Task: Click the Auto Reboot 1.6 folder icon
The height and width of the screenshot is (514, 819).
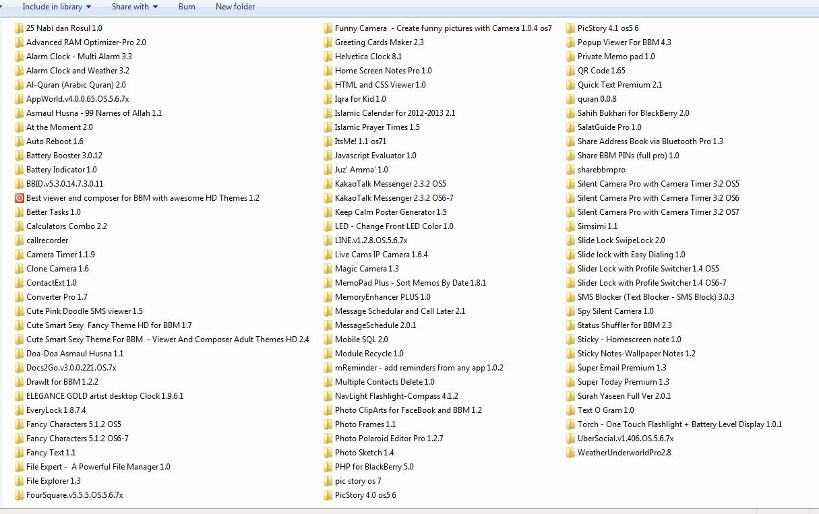Action: (19, 141)
